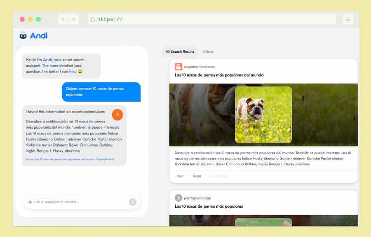The height and width of the screenshot is (237, 371).
Task: Click the yellow window minimize dot
Action: 30,19
